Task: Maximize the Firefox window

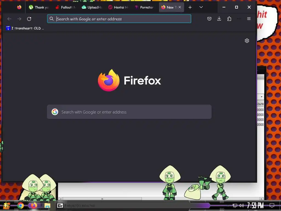Action: tap(237, 7)
